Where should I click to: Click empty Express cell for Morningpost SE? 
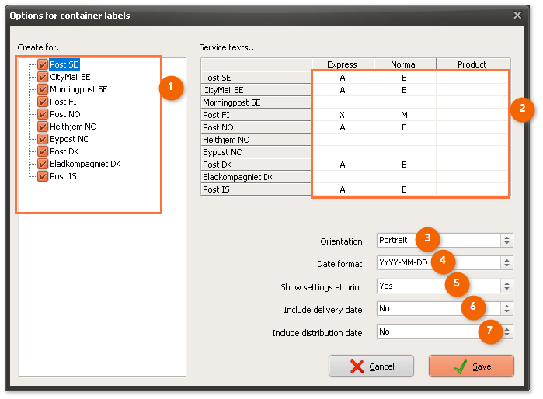(x=343, y=102)
